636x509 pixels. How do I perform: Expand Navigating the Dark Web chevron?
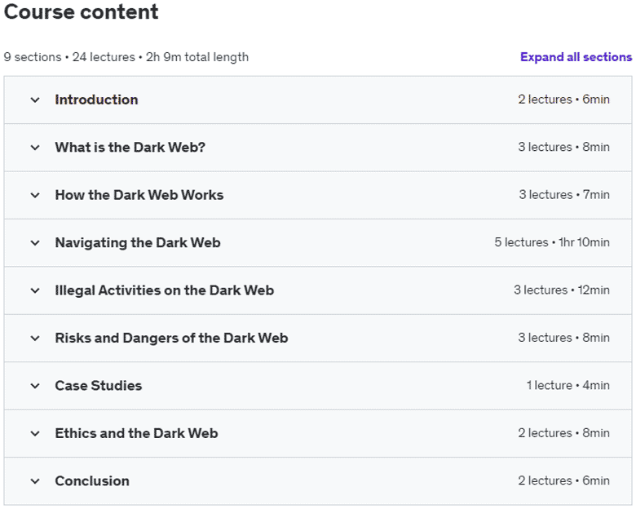pos(35,243)
